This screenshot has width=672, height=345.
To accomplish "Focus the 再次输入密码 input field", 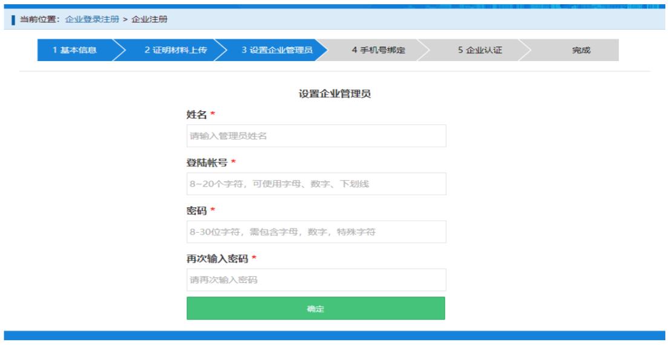I will coord(316,280).
